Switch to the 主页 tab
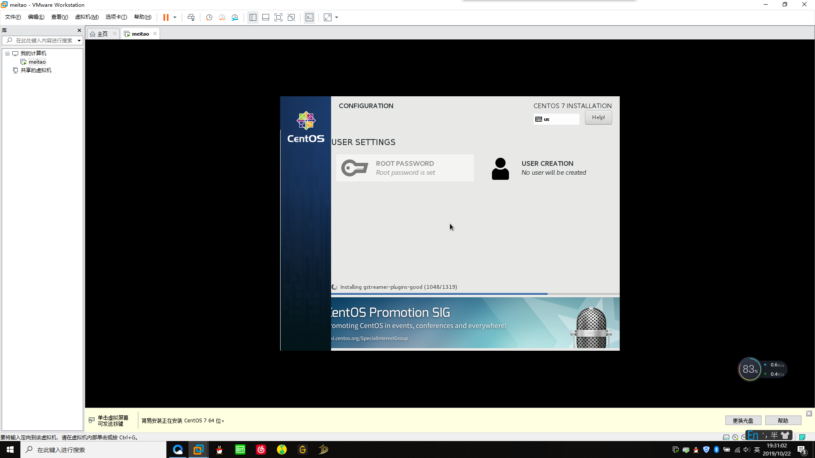The width and height of the screenshot is (815, 458). pyautogui.click(x=102, y=34)
